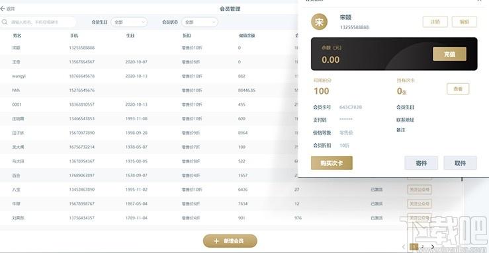The height and width of the screenshot is (253, 489).
Task: Click phone number 18765645678
Action: coord(81,76)
